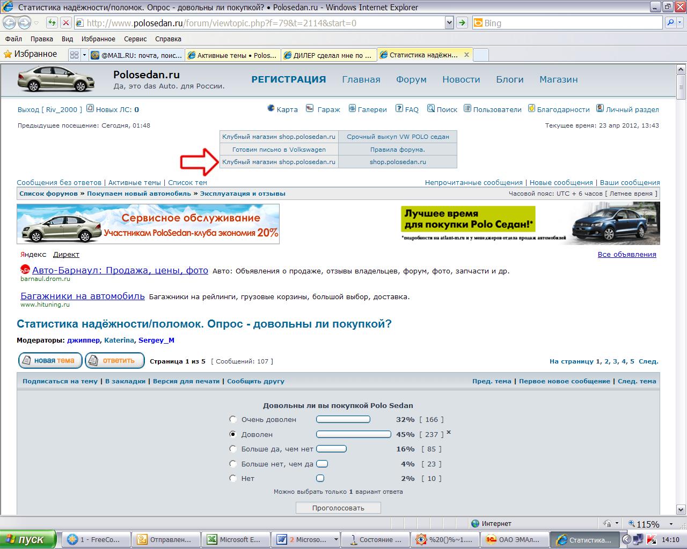Select the 'Очень доволен' radio button
Screen dimensions: 687x549
point(233,419)
